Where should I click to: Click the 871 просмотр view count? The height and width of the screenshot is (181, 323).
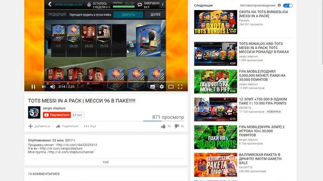[168, 117]
